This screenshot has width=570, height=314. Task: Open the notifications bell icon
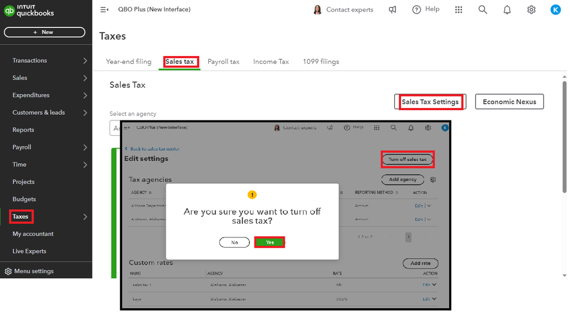click(x=507, y=10)
